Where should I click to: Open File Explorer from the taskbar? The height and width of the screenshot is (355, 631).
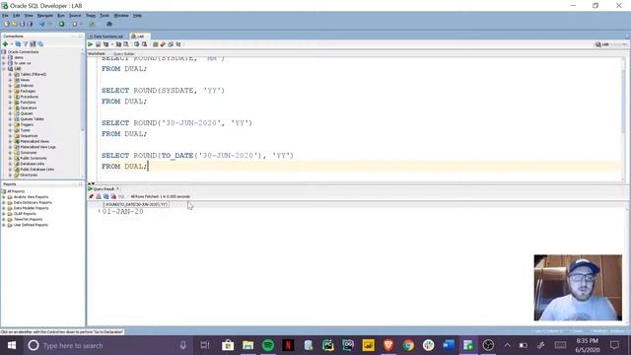(x=247, y=345)
